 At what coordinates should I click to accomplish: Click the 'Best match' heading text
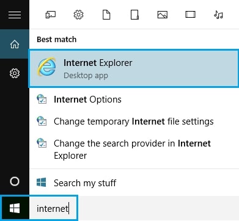(57, 40)
